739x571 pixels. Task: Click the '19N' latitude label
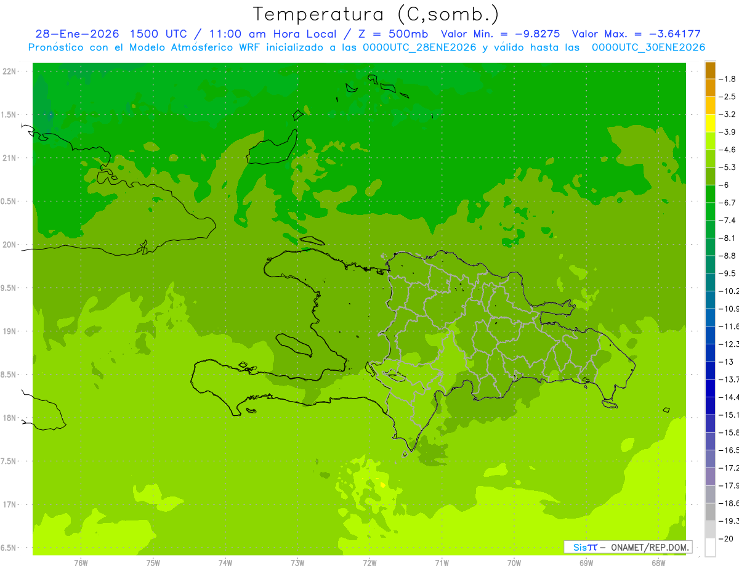(x=10, y=331)
